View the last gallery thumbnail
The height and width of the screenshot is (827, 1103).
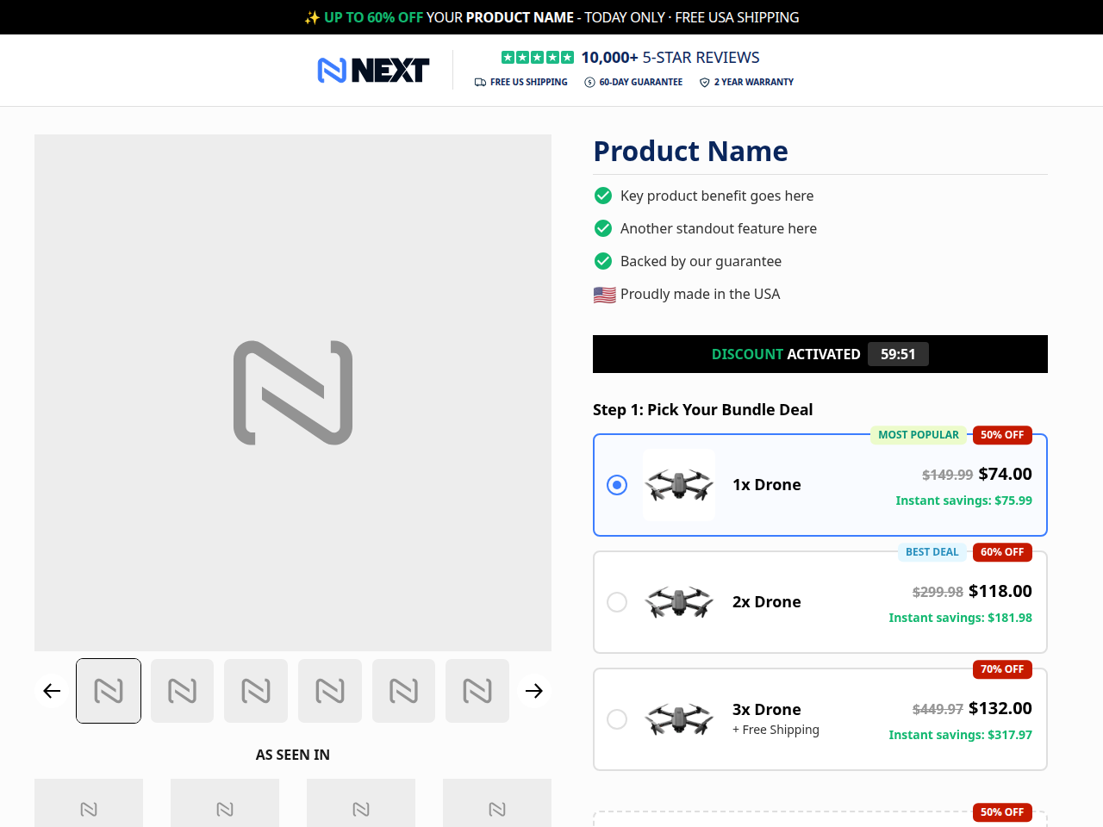coord(477,691)
